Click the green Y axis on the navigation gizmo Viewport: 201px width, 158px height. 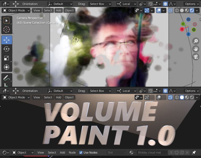(x=183, y=24)
